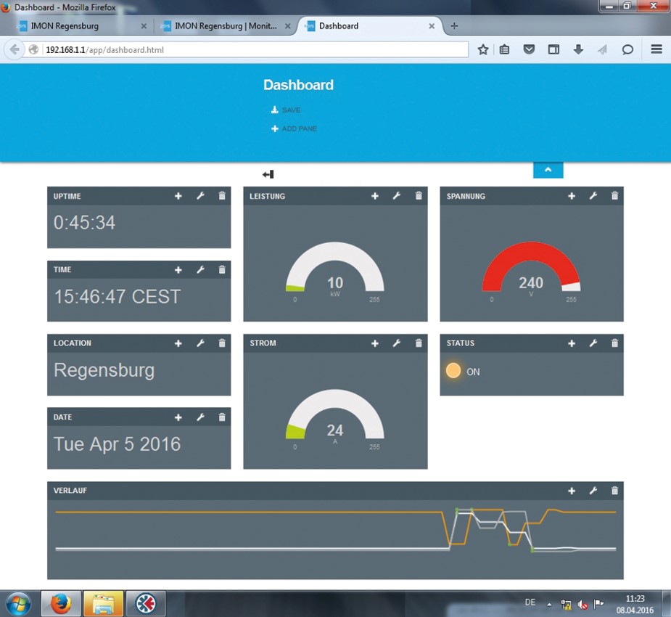Image resolution: width=671 pixels, height=617 pixels.
Task: Open Firefox downloads arrow
Action: pyautogui.click(x=578, y=49)
